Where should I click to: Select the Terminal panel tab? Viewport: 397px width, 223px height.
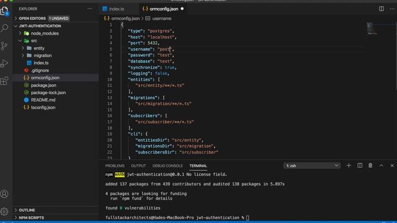pos(198,166)
